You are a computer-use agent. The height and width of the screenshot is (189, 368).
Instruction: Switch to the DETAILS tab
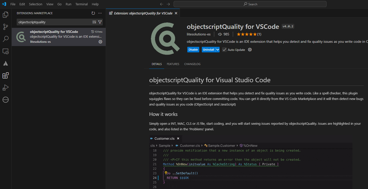[157, 64]
